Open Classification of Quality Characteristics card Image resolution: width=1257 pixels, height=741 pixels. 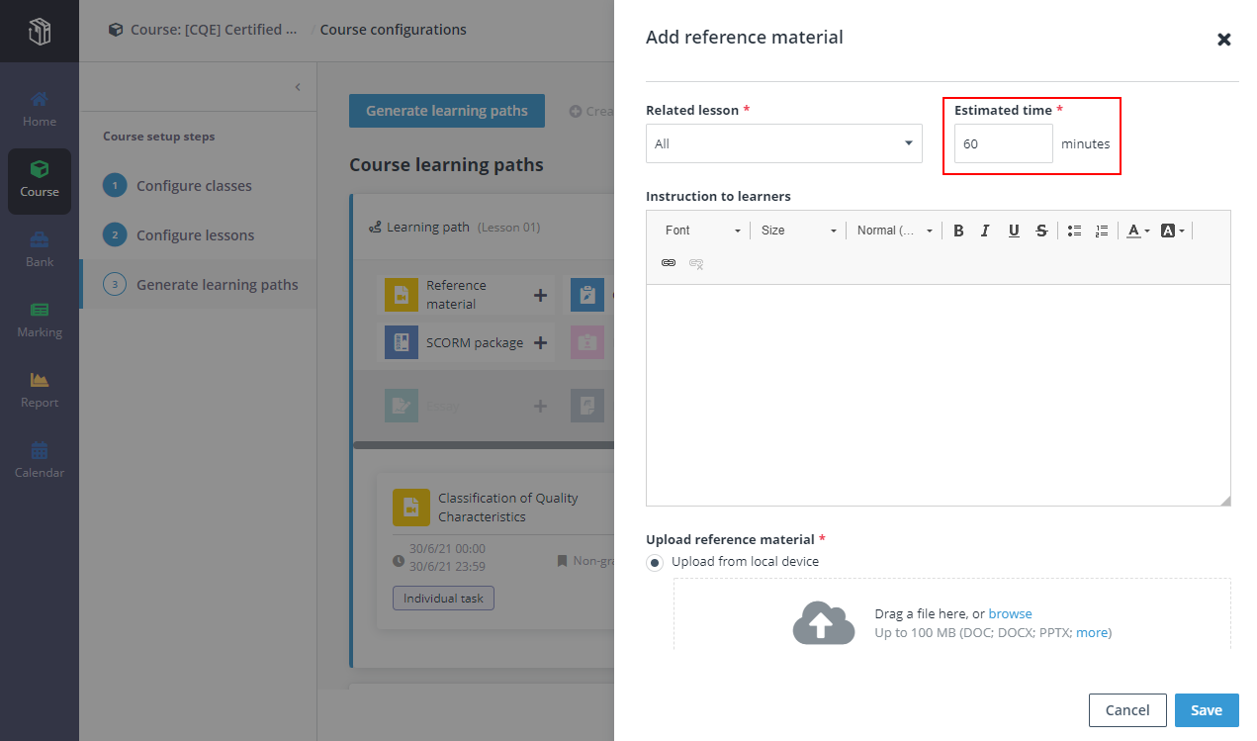click(x=508, y=508)
